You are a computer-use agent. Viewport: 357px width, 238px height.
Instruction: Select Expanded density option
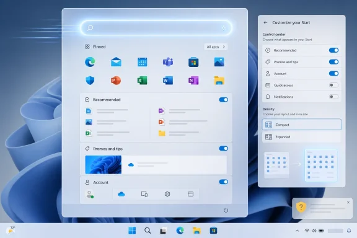click(x=302, y=137)
